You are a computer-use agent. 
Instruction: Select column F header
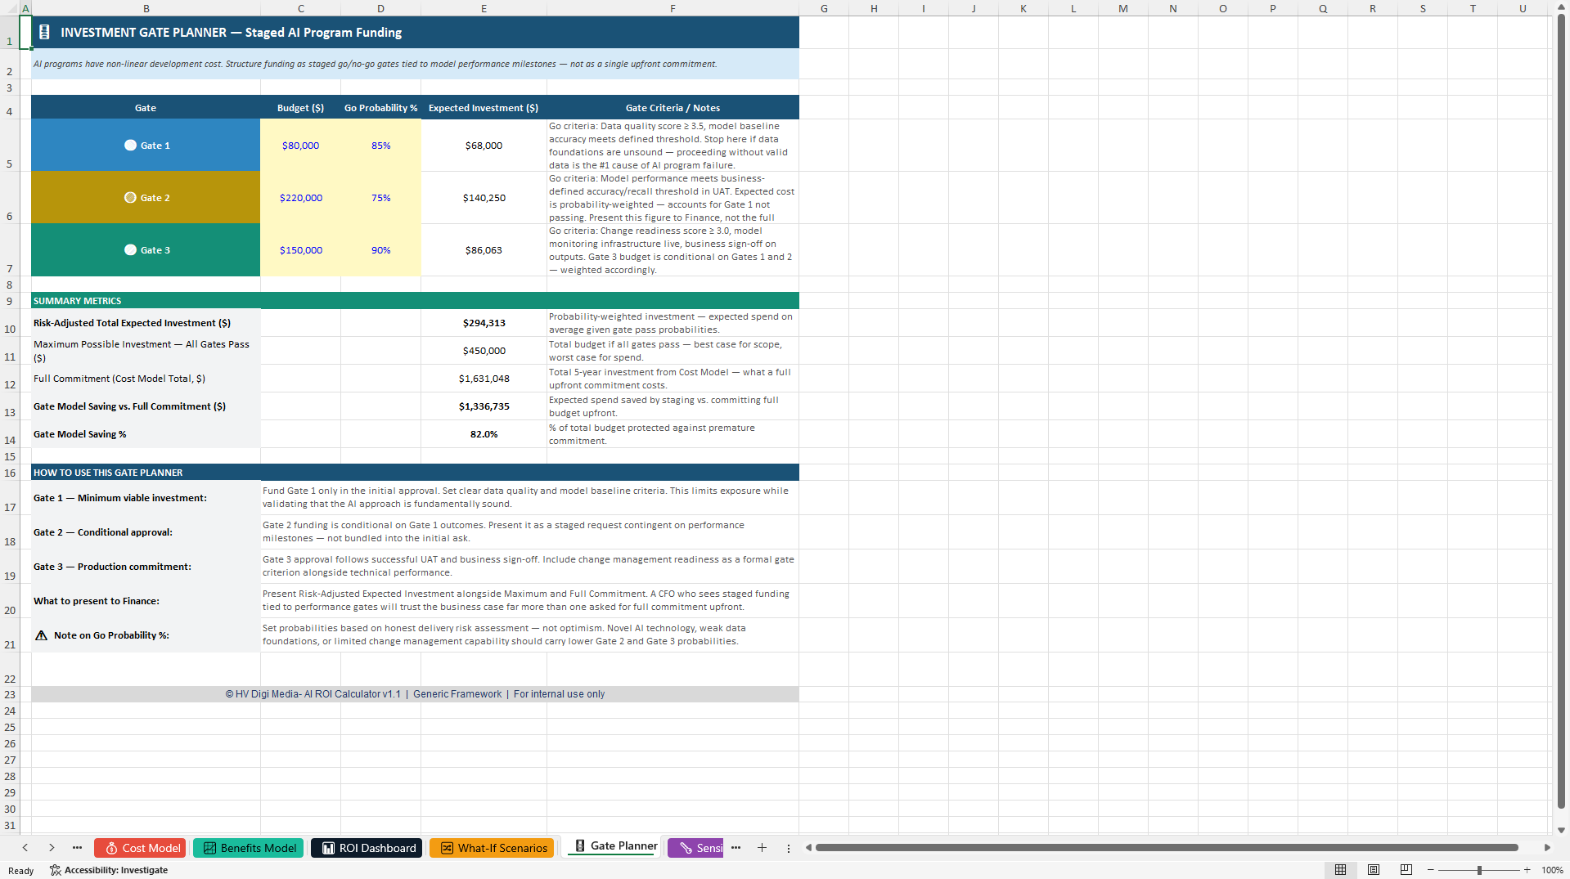673,8
